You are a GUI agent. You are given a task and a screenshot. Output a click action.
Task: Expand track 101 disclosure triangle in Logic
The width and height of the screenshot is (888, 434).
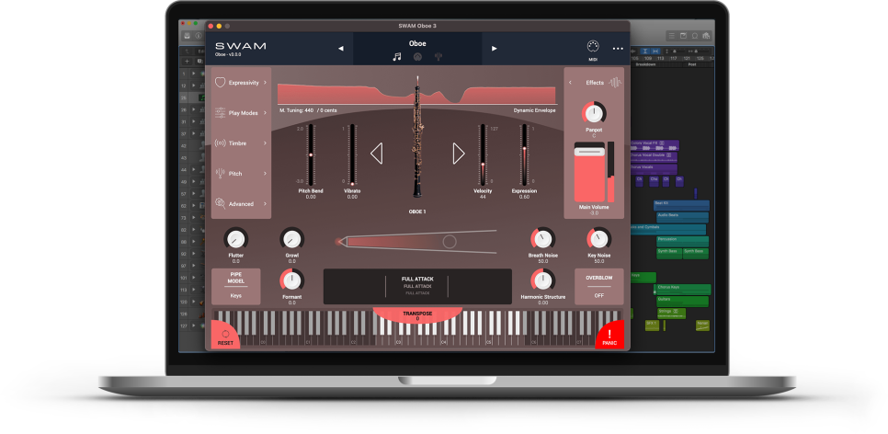click(x=194, y=279)
